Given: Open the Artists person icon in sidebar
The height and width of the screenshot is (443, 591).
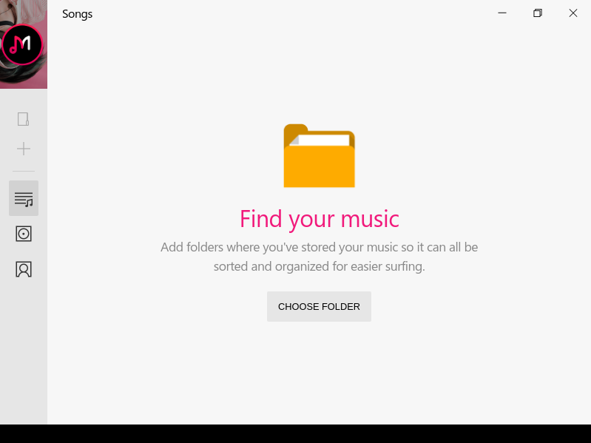Looking at the screenshot, I should [24, 269].
